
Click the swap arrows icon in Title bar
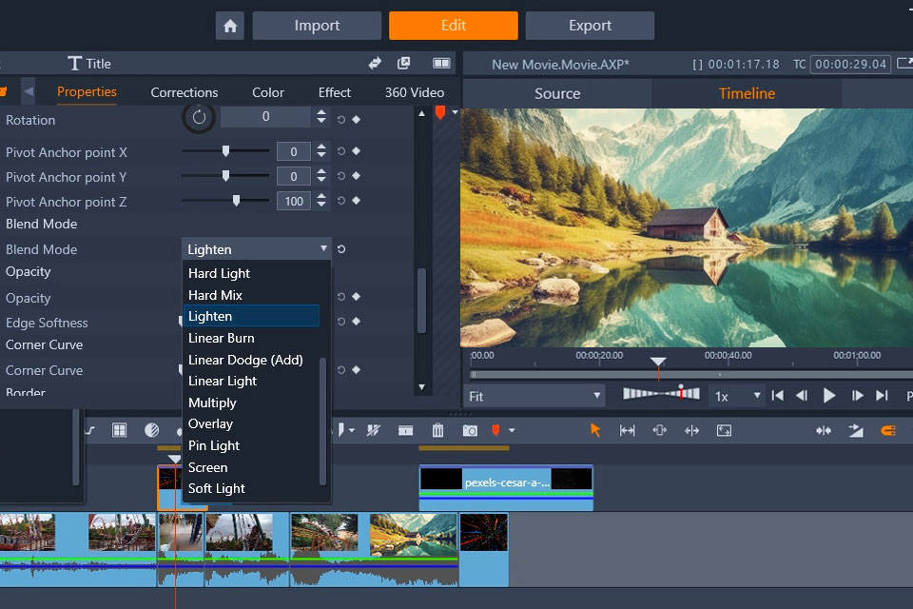(x=375, y=63)
